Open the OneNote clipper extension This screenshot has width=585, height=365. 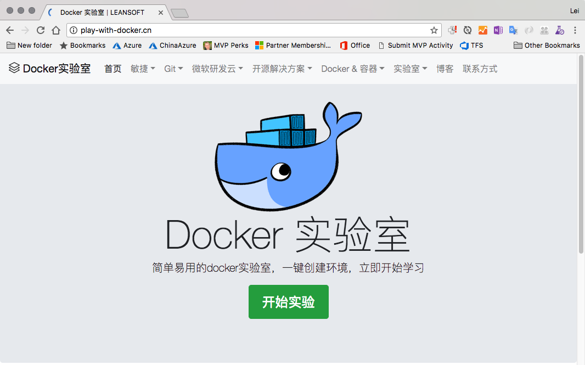pos(498,30)
